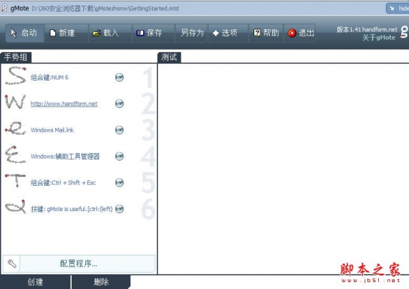Exit gMote via 退出 button
The image size is (409, 289).
coord(300,33)
